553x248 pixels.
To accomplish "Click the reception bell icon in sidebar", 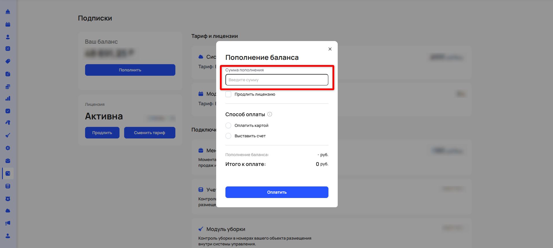I will [8, 12].
